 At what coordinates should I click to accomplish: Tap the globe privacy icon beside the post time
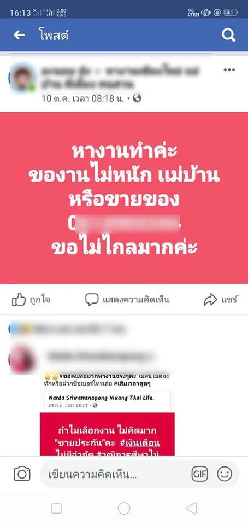pos(137,98)
